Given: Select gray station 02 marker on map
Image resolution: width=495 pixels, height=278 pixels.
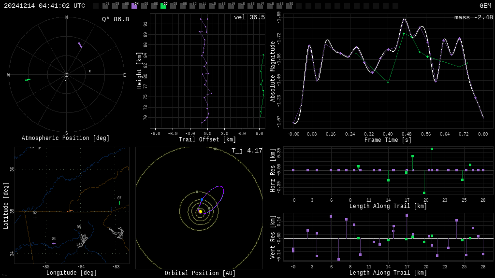Looking at the screenshot, I should [35, 218].
